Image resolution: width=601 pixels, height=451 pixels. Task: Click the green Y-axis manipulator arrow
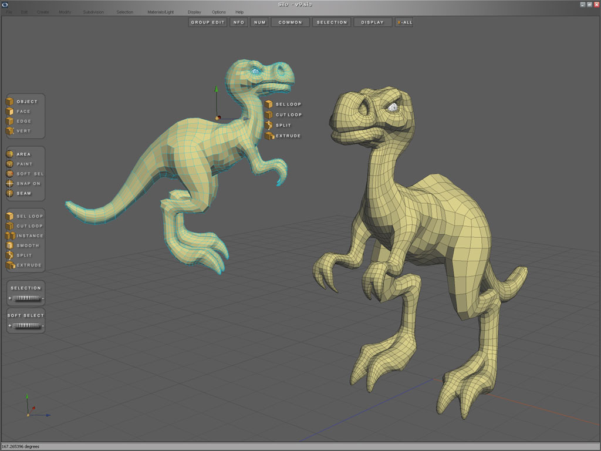pyautogui.click(x=216, y=89)
